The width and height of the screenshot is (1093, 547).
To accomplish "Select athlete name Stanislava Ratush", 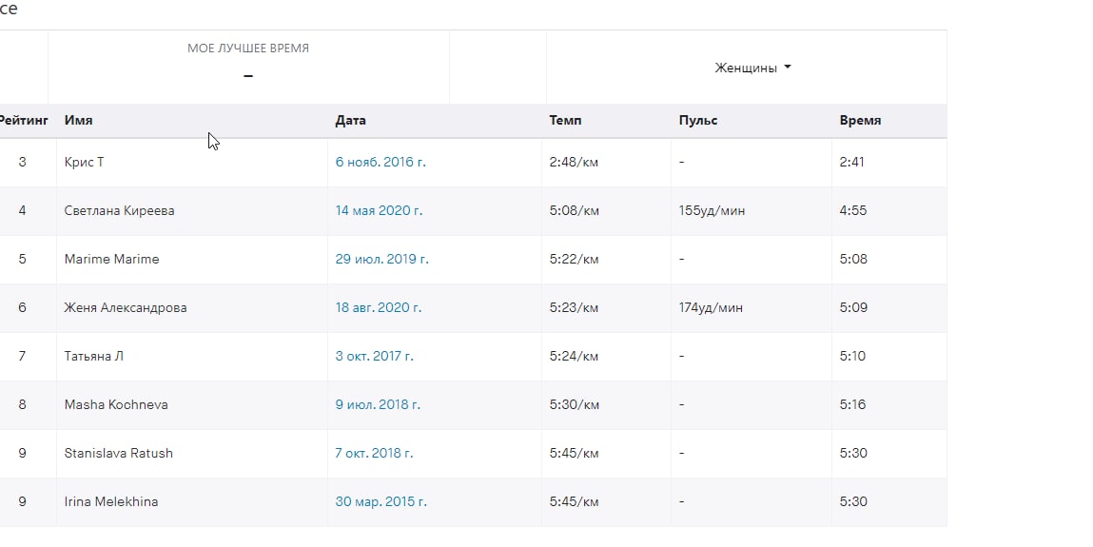I will tap(119, 453).
